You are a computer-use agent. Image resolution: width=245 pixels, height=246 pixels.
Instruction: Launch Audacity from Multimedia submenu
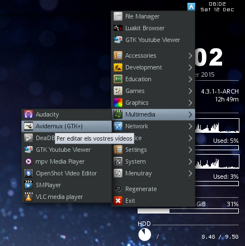tap(67, 114)
